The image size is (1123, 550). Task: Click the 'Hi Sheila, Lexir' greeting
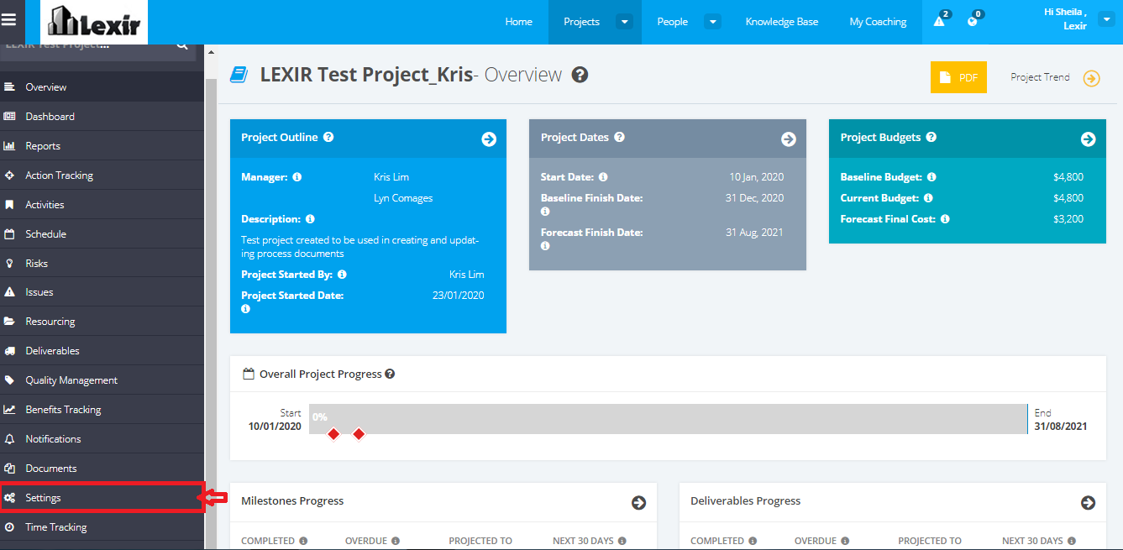click(1065, 19)
